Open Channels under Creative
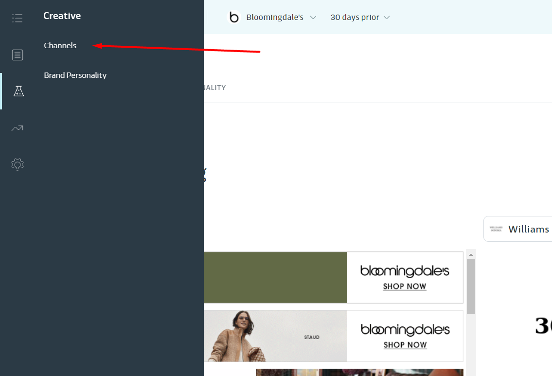 point(60,45)
